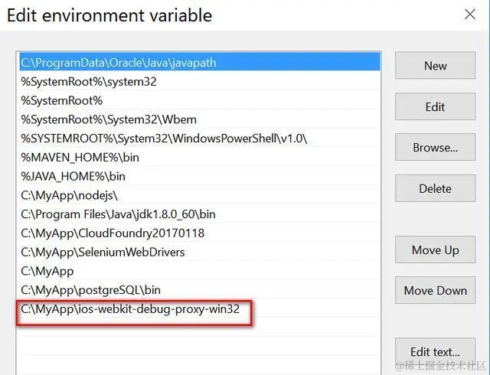490x375 pixels.
Task: Select the plain C:\MyApp entry
Action: point(200,271)
